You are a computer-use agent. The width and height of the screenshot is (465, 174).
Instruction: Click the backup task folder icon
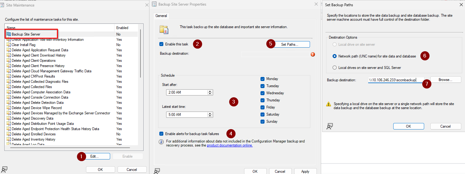(x=164, y=29)
